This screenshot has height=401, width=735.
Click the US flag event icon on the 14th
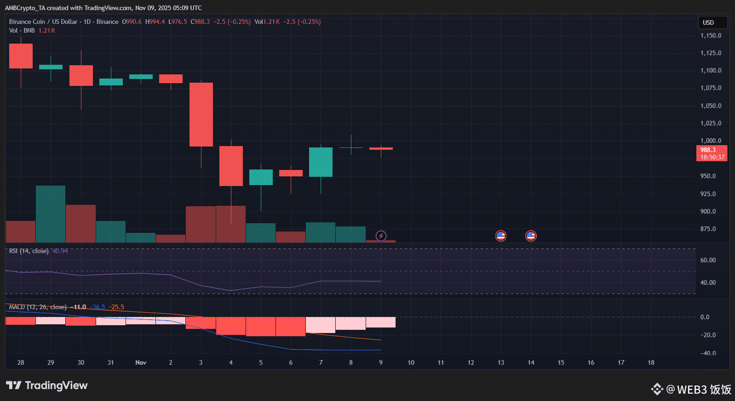click(x=531, y=236)
